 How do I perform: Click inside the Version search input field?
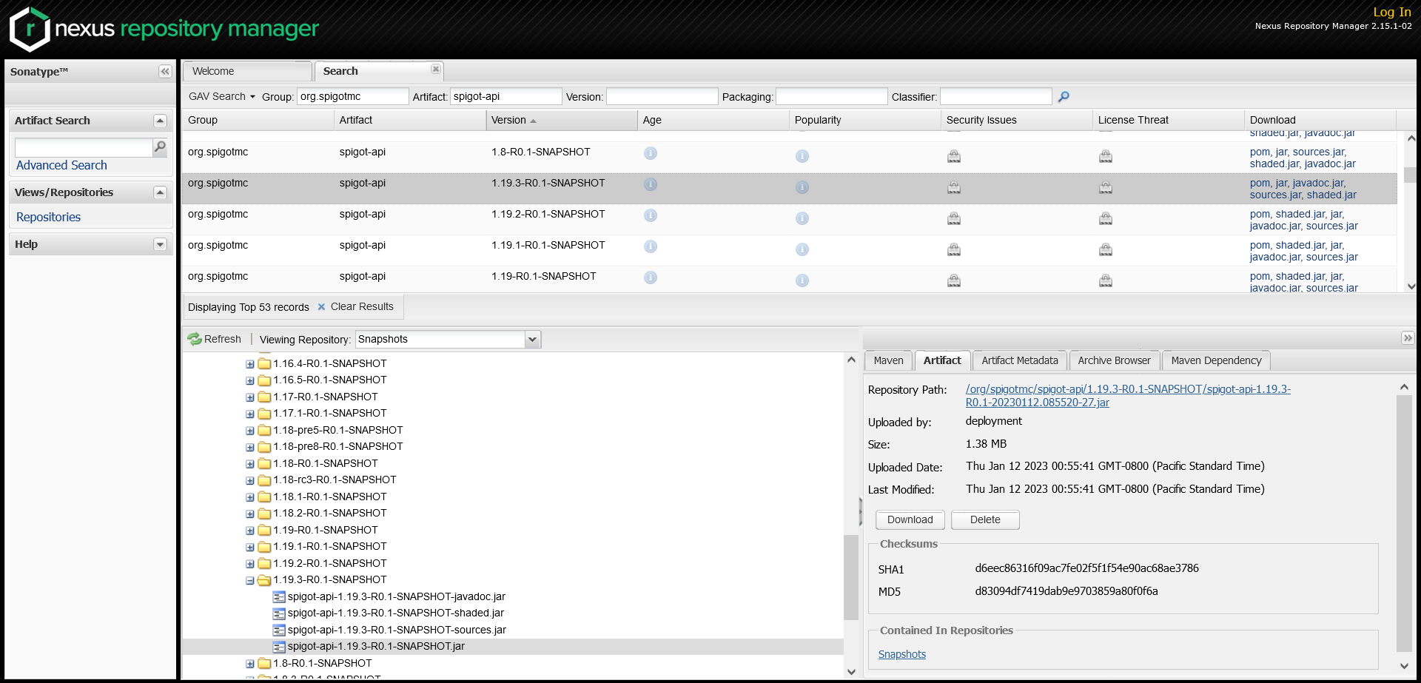pyautogui.click(x=661, y=96)
